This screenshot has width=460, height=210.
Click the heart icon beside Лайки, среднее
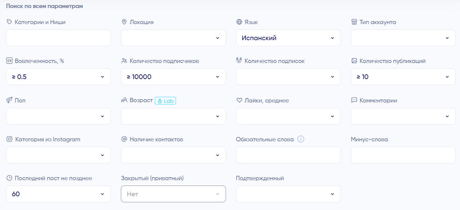click(239, 100)
